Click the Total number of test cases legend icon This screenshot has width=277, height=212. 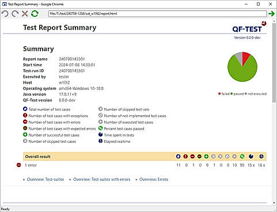point(25,109)
